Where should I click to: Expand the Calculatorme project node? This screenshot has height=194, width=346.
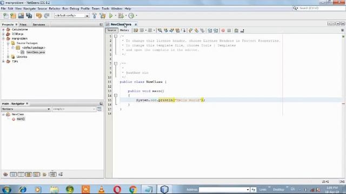click(x=3, y=30)
